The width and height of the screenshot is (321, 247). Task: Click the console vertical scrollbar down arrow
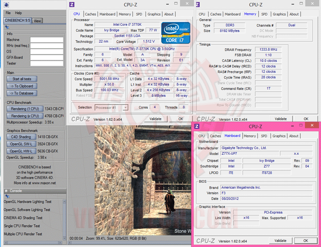click(65, 238)
